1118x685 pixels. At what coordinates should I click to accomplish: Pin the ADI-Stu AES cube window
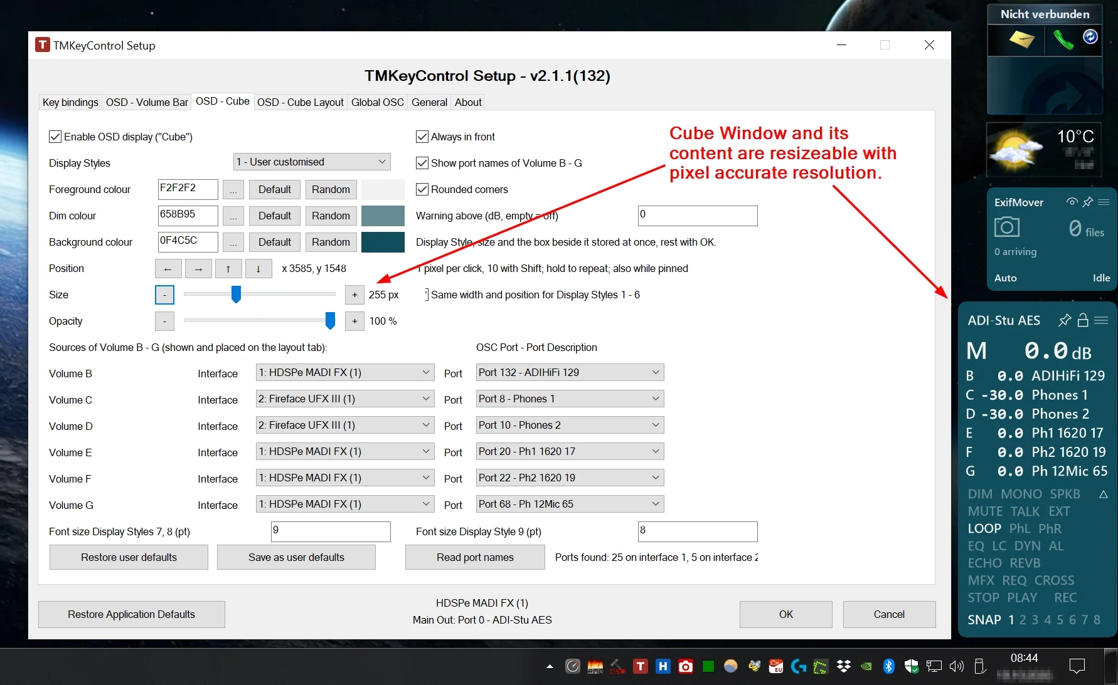1065,320
